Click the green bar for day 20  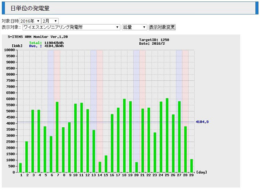[x=136, y=167]
